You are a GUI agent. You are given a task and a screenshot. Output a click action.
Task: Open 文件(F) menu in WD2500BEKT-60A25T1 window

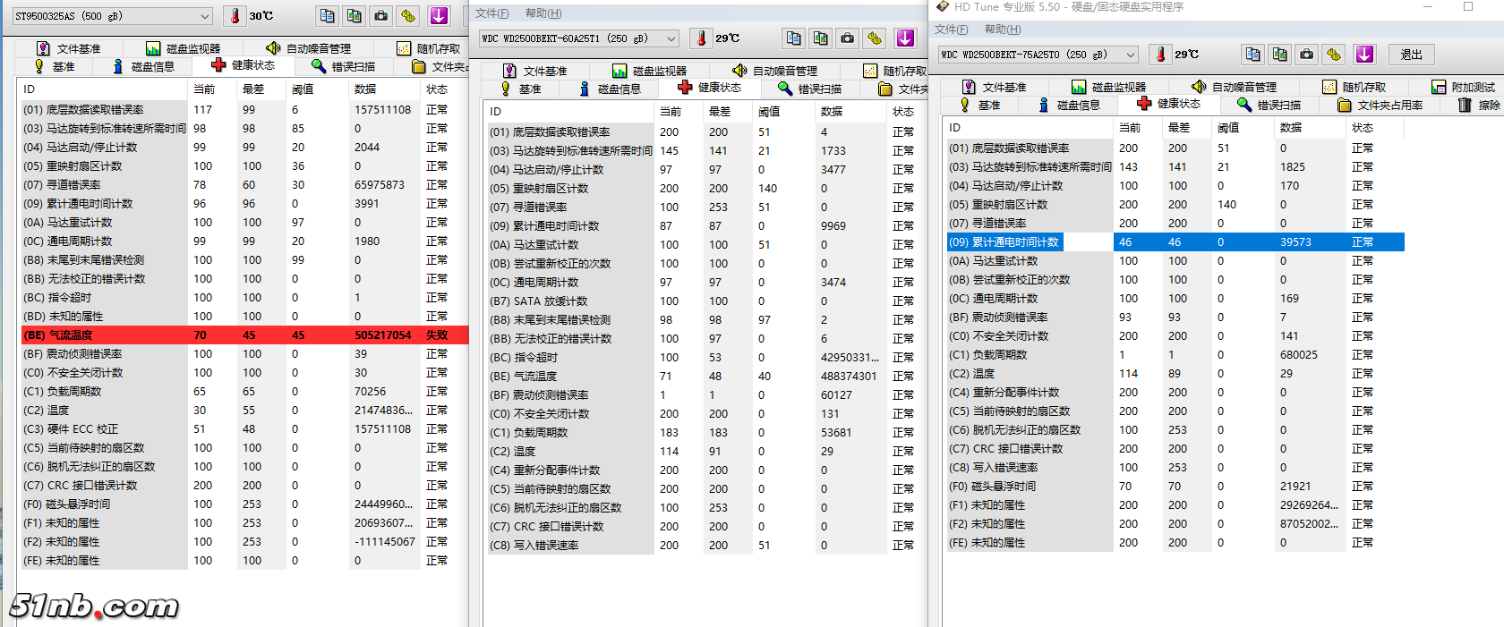[x=491, y=13]
